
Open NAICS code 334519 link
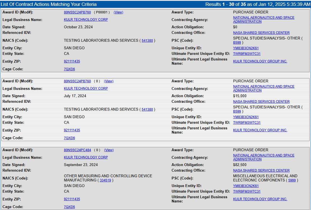tap(105, 180)
